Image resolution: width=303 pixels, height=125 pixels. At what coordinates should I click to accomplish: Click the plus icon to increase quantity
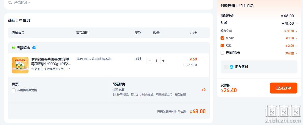pyautogui.click(x=163, y=61)
